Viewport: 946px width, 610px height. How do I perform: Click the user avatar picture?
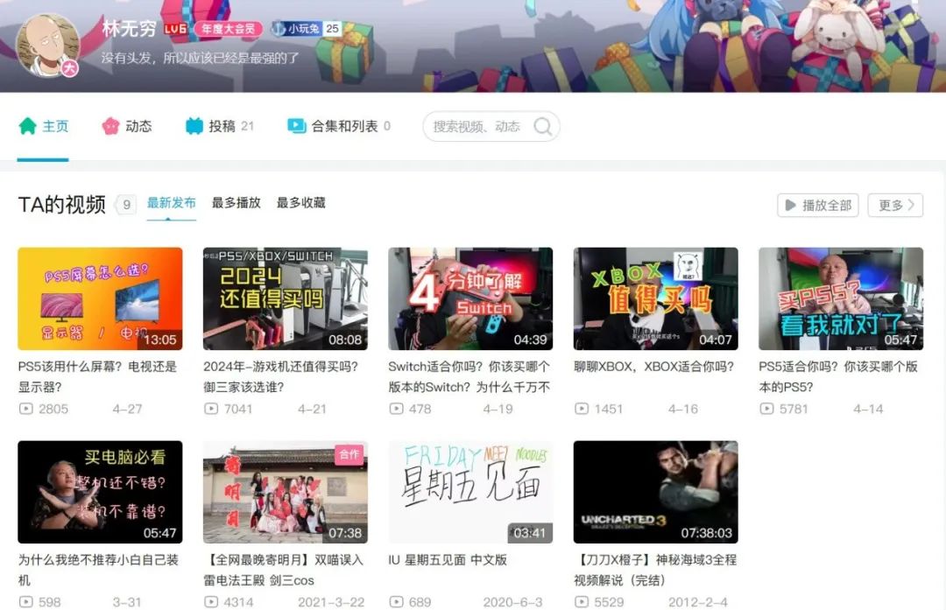[48, 45]
